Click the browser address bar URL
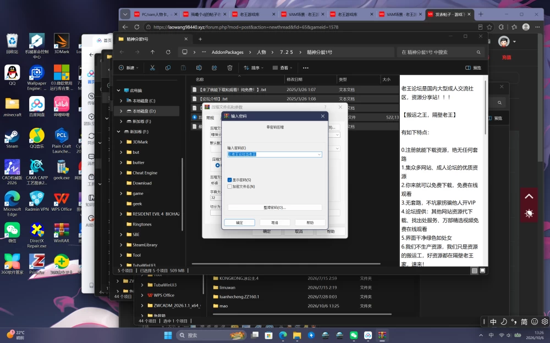Screen dimensions: 550x343 [245, 27]
